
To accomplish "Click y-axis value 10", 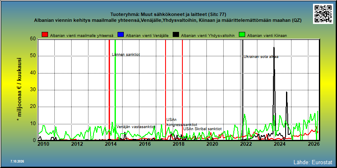I will click(x=32, y=124).
